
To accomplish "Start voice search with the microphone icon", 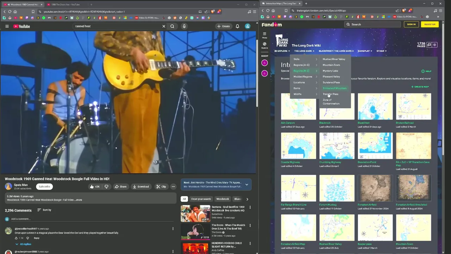I will pos(184,26).
